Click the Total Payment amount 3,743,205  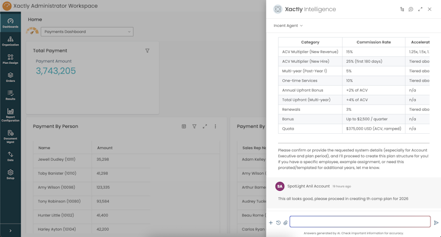[56, 71]
